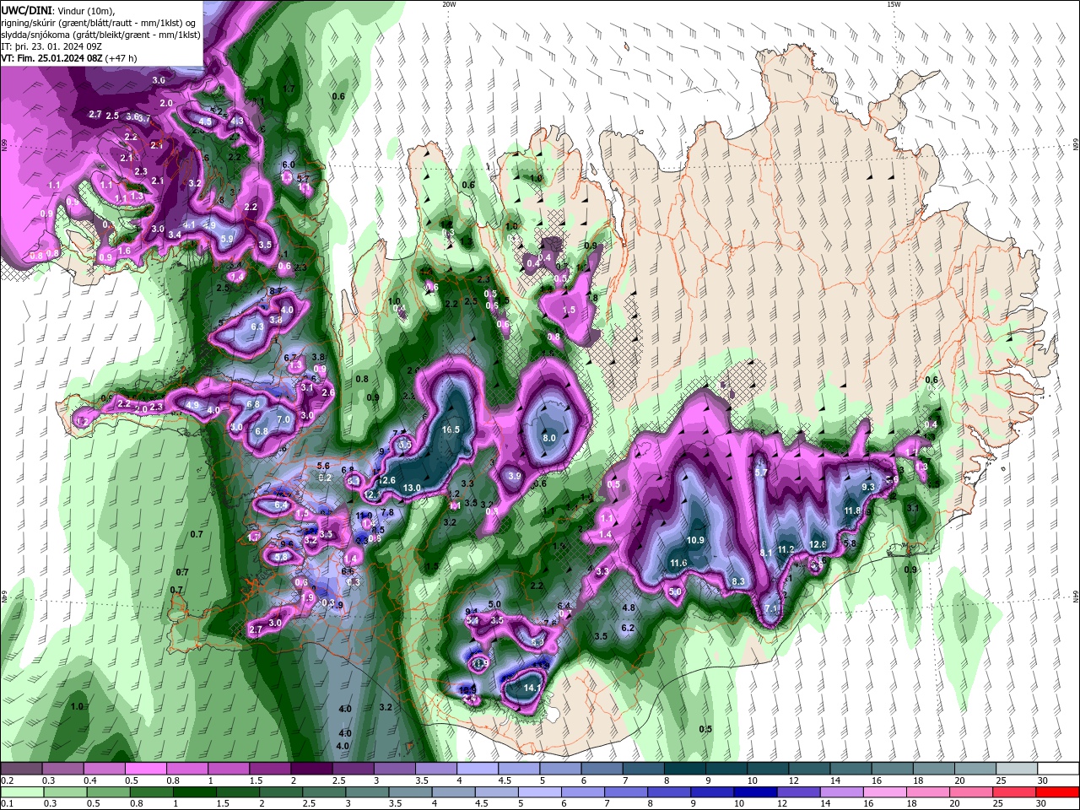Select the 8.0 value in the central blue patch
Screen dimensions: 1080x810
[548, 438]
